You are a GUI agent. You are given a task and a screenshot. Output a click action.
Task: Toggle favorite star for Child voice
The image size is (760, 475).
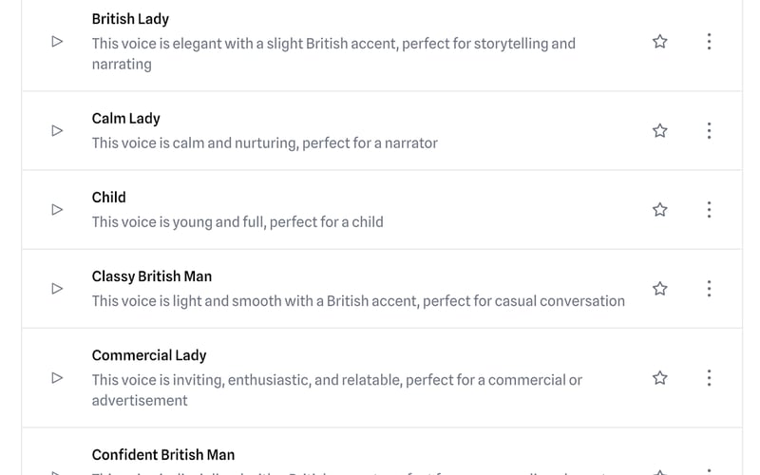coord(659,209)
